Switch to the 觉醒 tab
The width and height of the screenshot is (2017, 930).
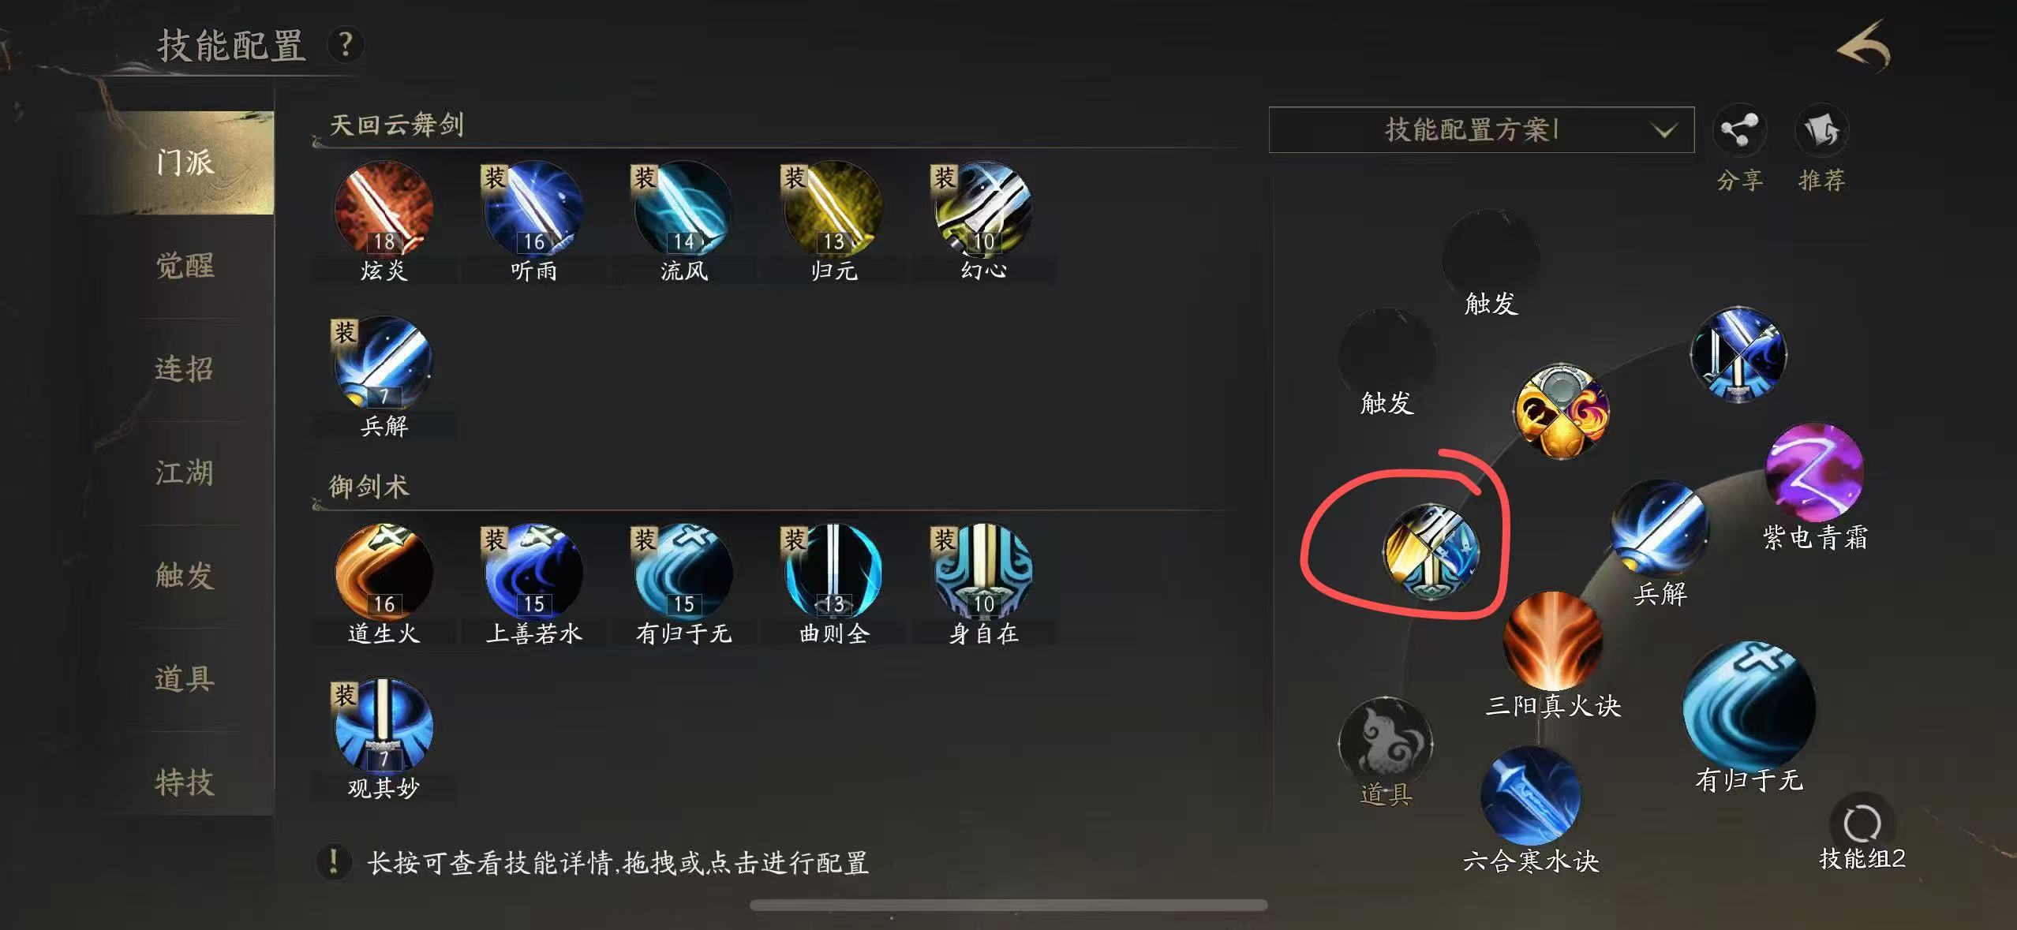pos(185,266)
